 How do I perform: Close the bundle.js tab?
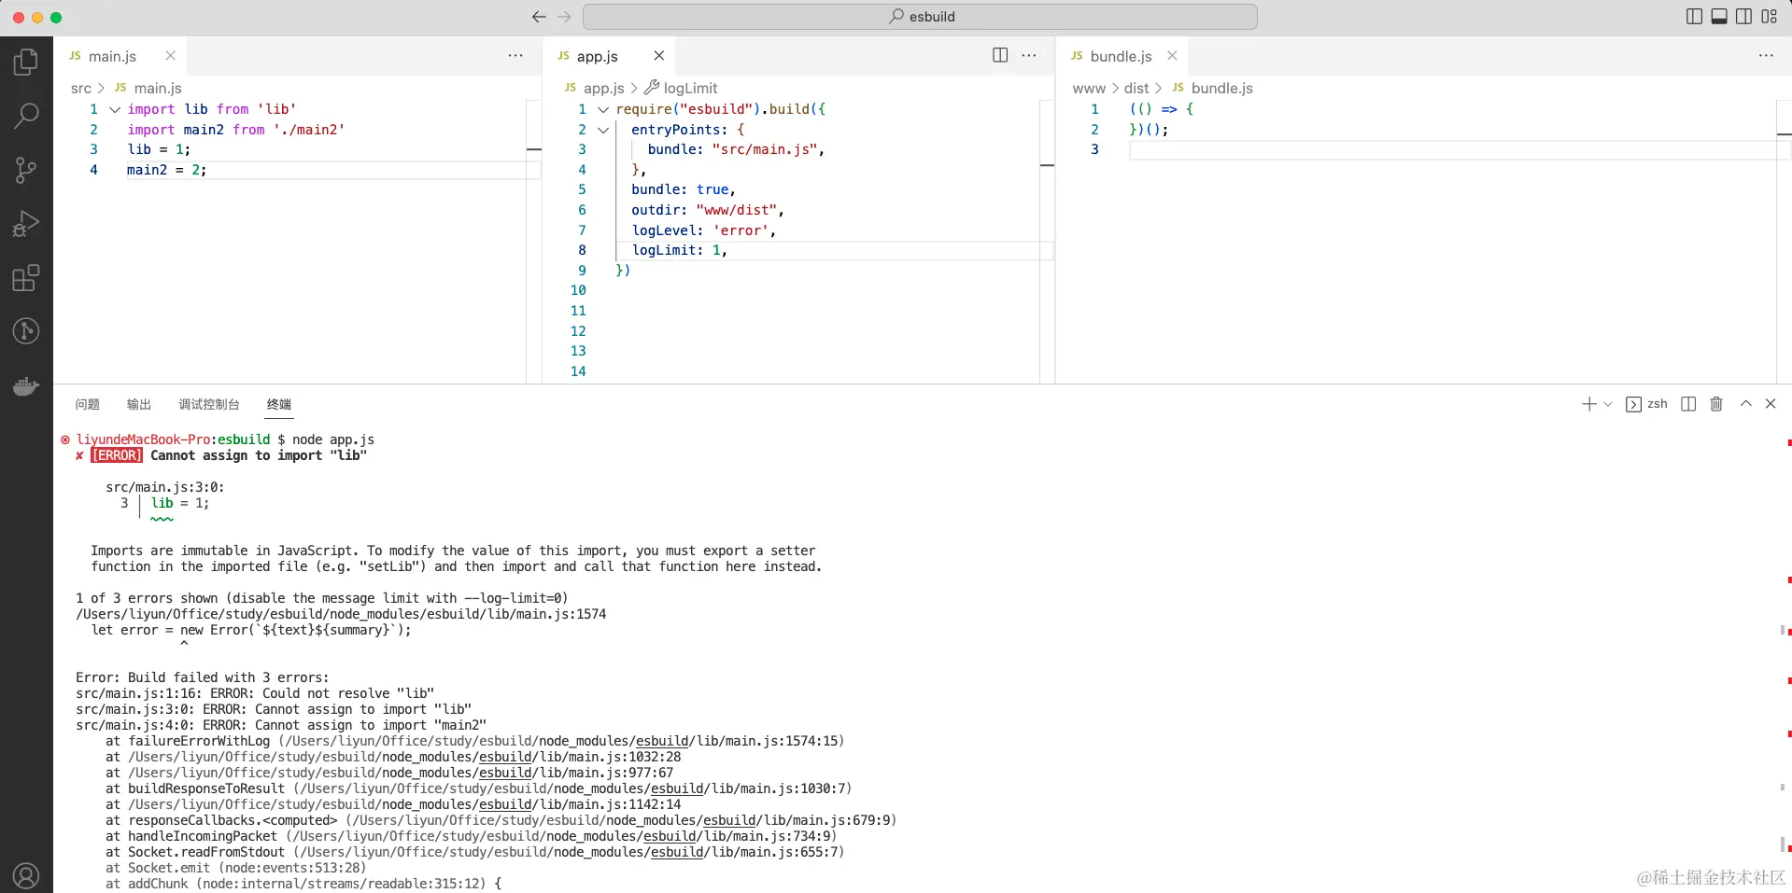click(1172, 56)
